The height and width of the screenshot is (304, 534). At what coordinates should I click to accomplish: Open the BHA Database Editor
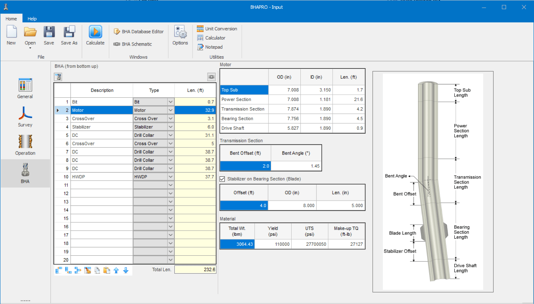point(139,32)
